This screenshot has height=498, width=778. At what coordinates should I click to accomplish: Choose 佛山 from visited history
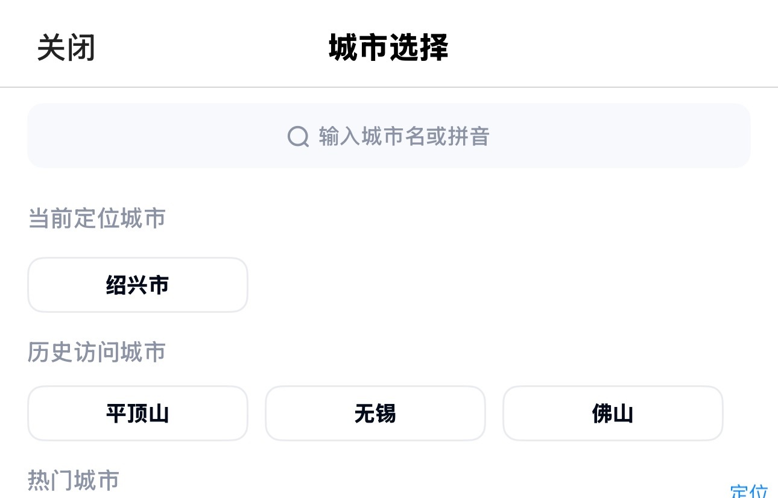613,414
